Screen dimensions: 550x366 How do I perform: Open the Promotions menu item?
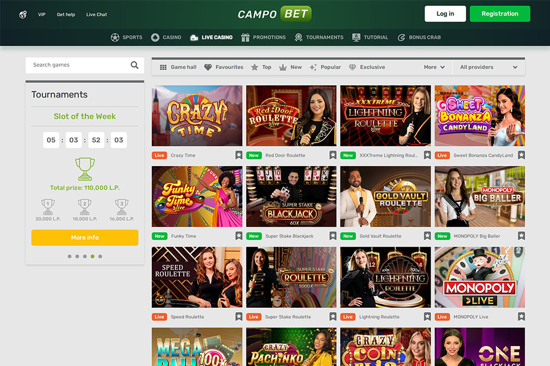tap(263, 37)
